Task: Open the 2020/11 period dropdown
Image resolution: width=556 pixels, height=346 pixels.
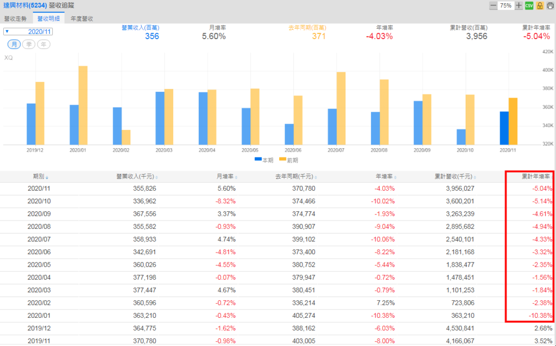Action: coord(28,32)
